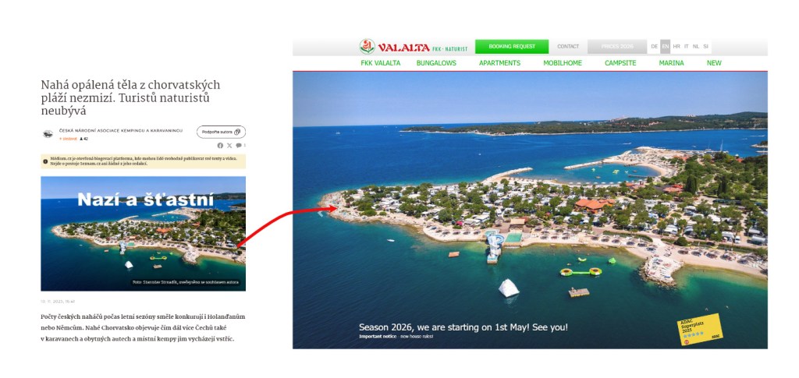799x378 pixels.
Task: Click the Nazí a šťastní article image
Action: [x=144, y=234]
